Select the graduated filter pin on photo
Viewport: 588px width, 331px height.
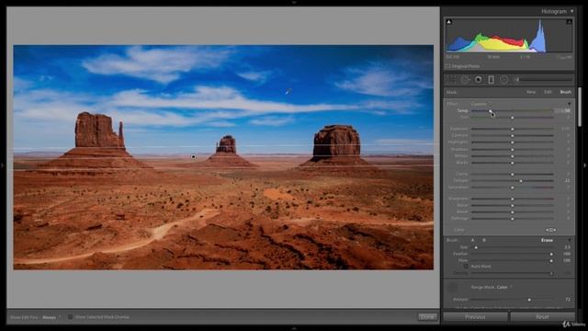193,157
